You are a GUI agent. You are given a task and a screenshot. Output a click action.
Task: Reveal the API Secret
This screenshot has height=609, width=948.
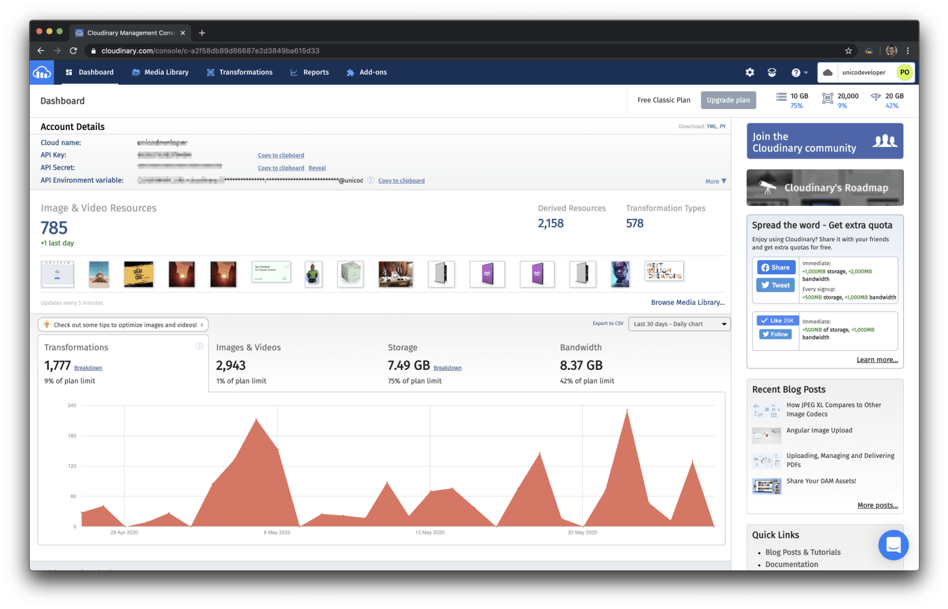coord(318,168)
